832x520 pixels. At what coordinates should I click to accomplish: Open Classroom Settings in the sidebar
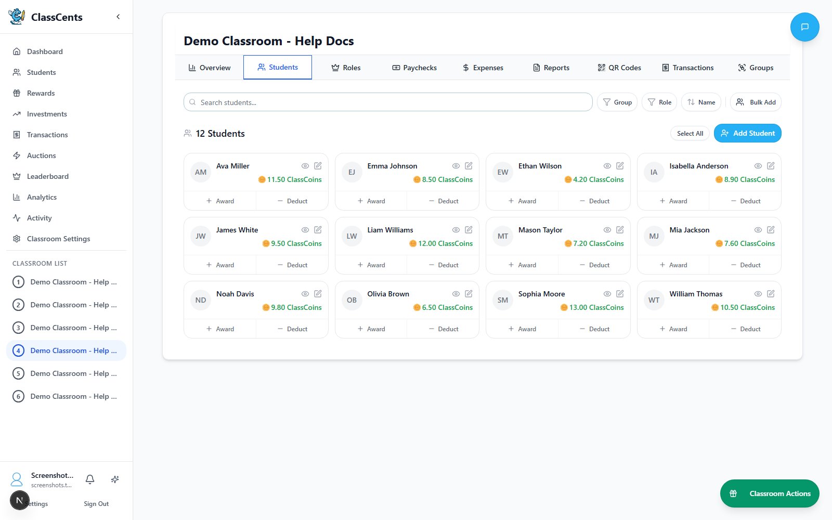click(x=66, y=239)
